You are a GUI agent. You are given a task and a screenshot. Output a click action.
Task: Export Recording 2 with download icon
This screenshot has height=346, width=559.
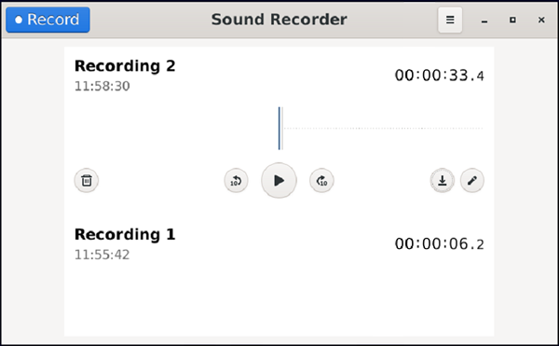pos(442,181)
